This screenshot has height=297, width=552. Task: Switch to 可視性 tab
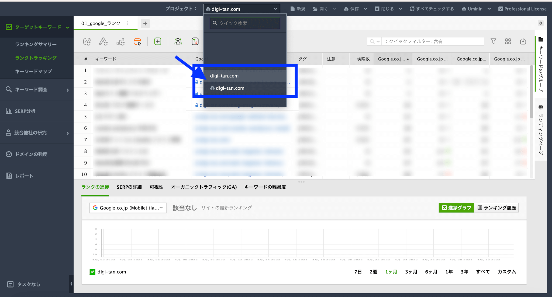pos(156,187)
